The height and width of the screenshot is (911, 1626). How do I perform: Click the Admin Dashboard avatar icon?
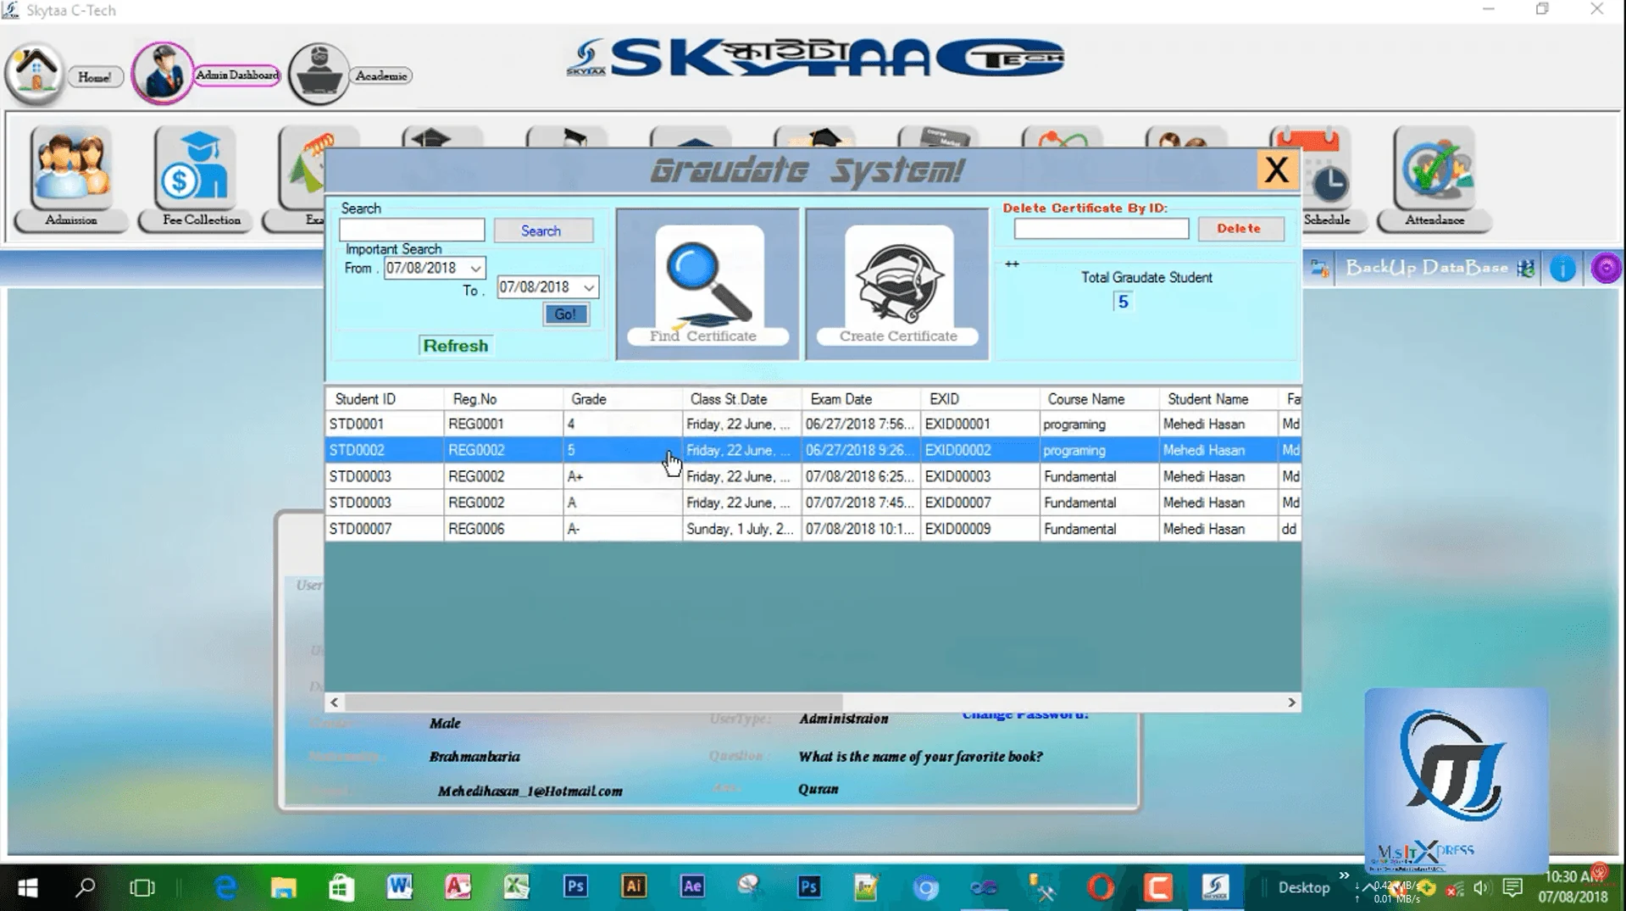pos(162,73)
